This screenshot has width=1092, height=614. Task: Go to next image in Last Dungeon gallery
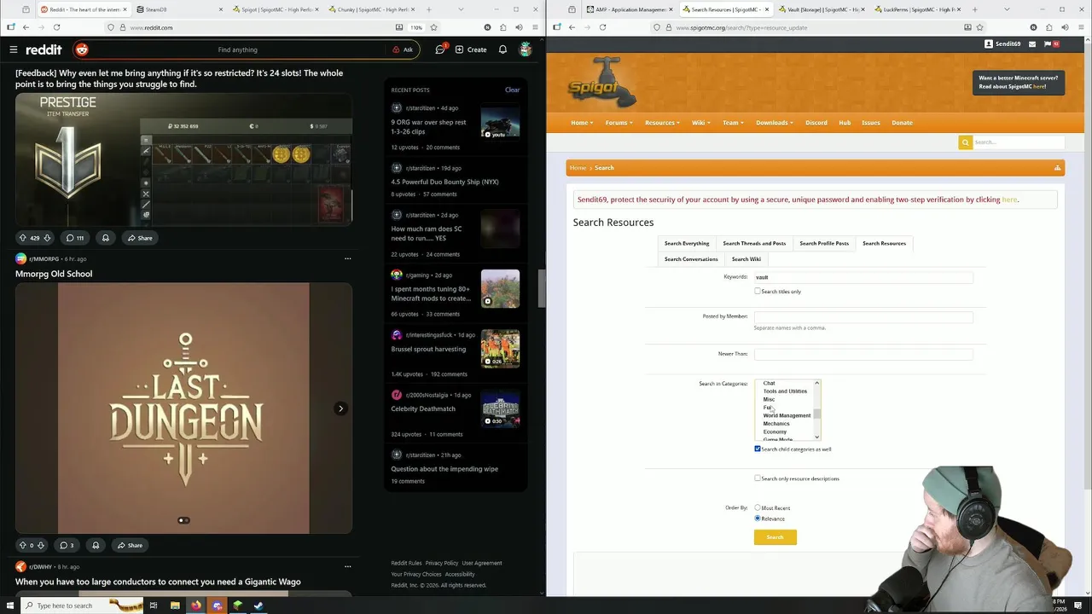340,408
